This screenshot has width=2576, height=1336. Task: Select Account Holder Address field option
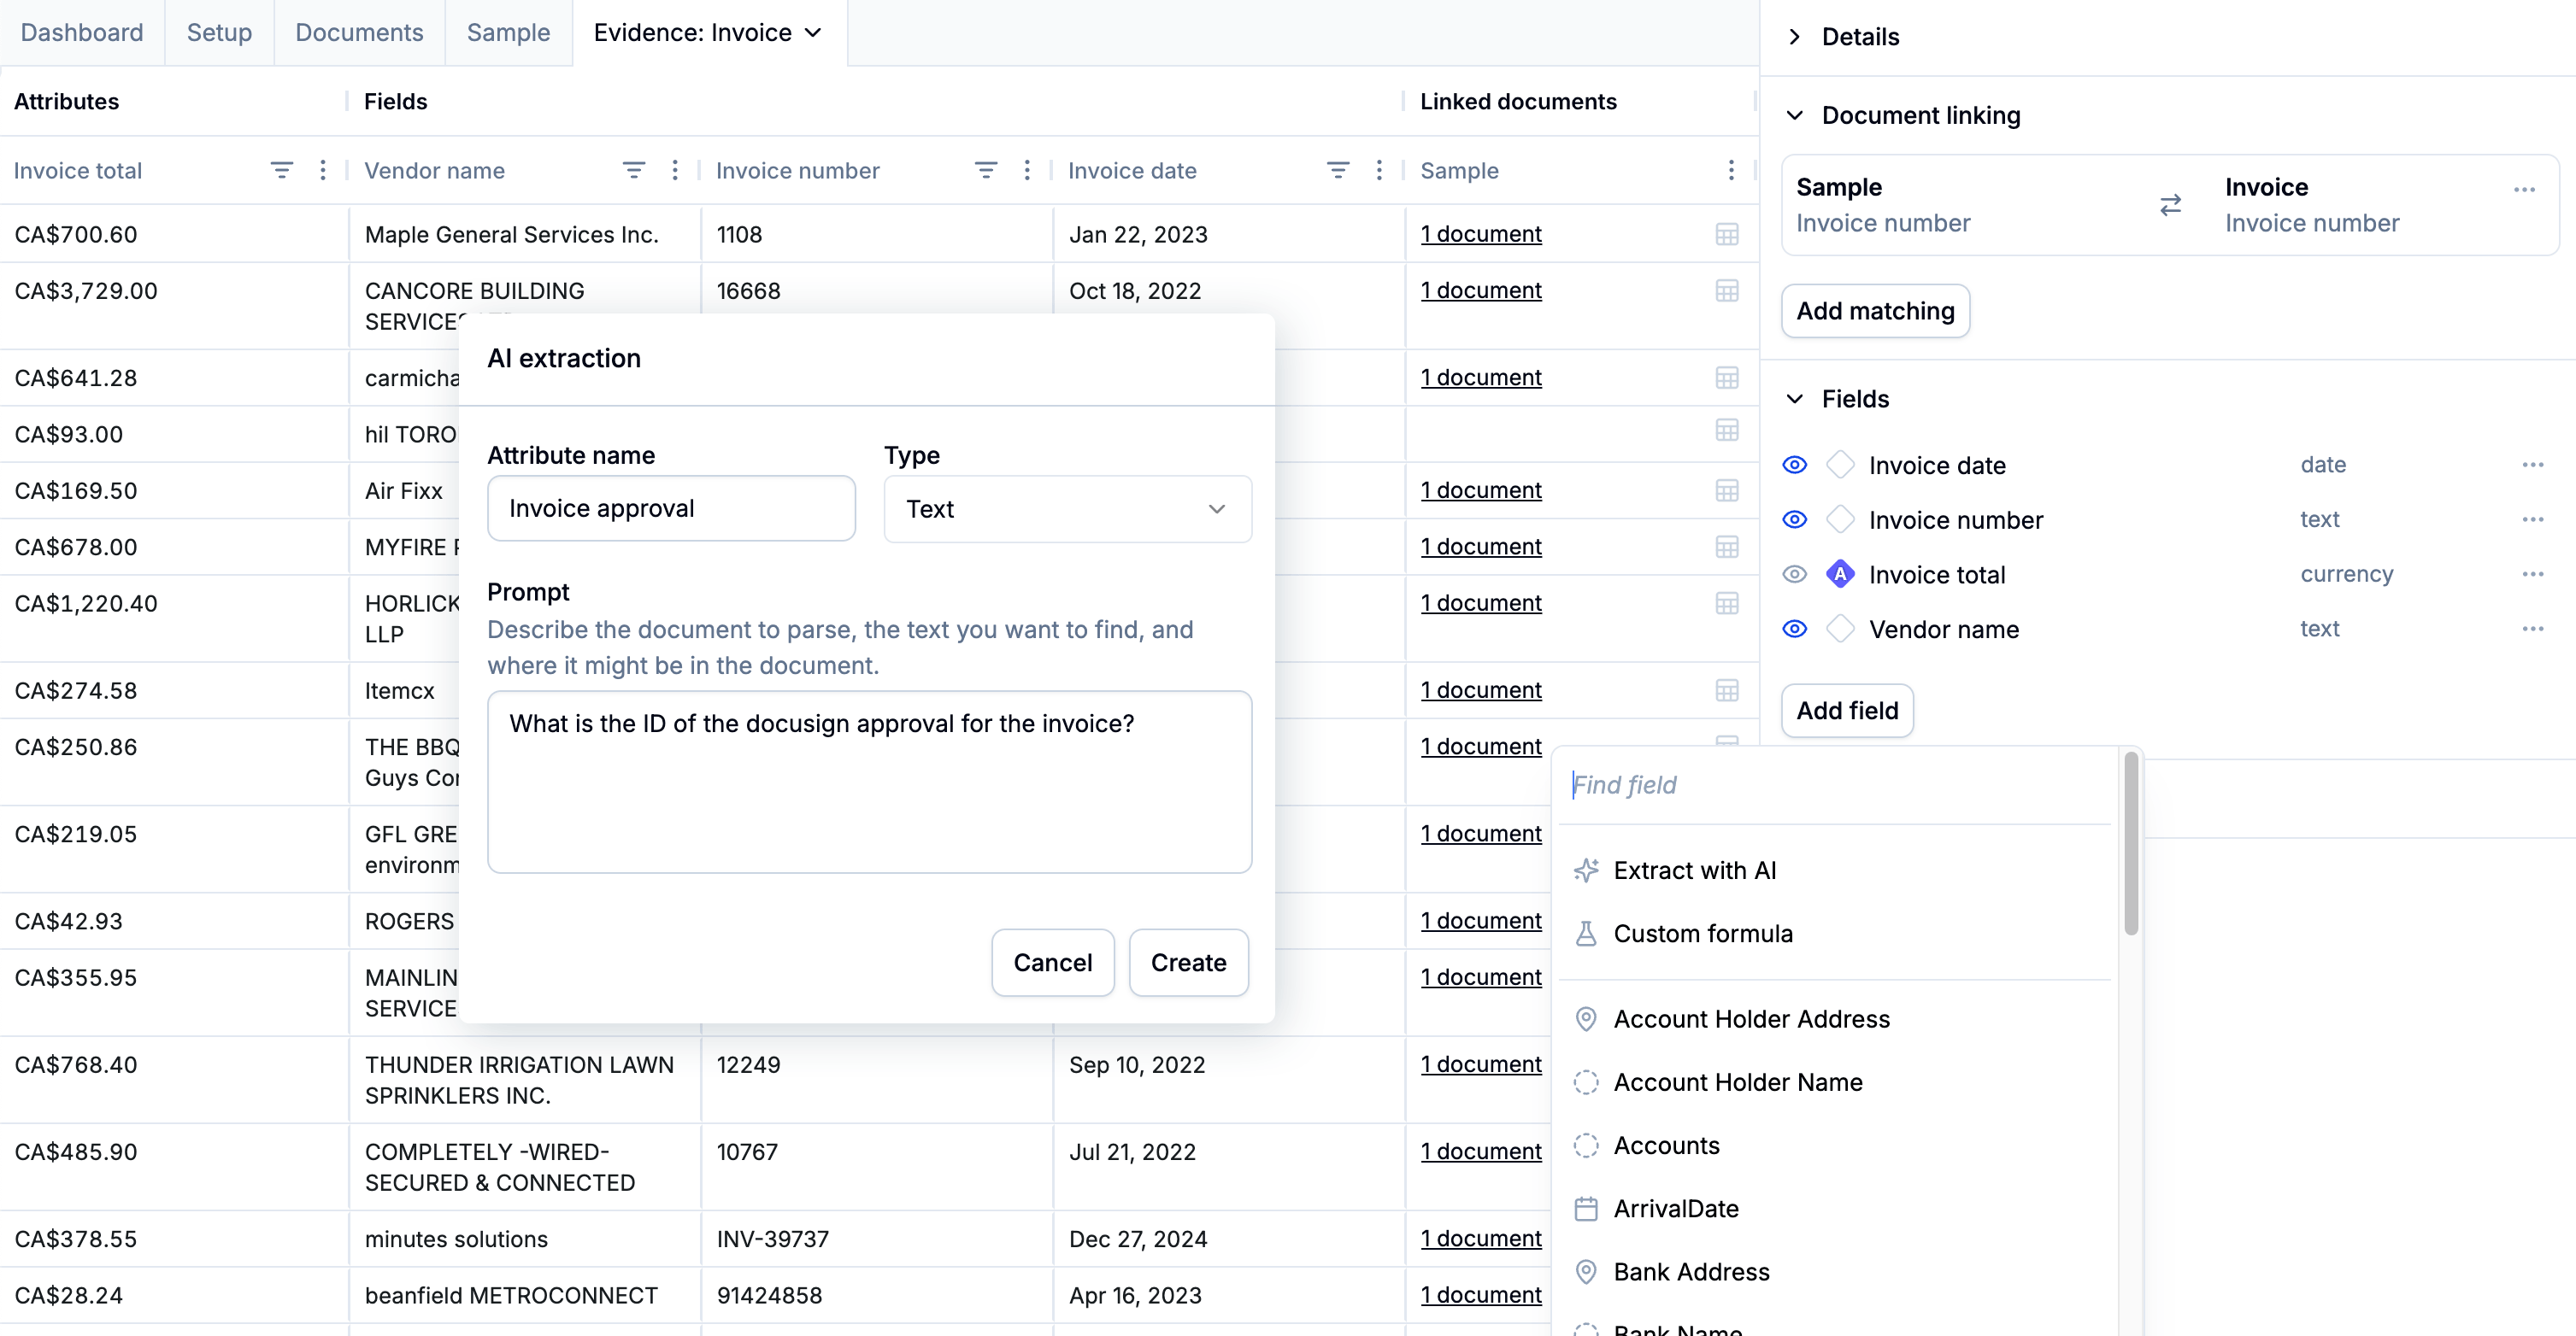pos(1836,1019)
